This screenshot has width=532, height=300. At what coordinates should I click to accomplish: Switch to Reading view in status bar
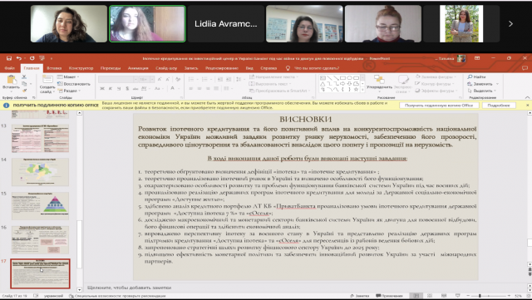(443, 296)
